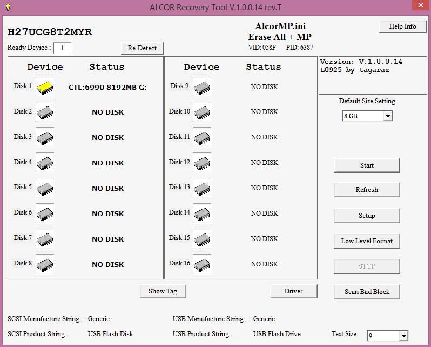Click the Disk 2 chip icon
The image size is (431, 347).
[45, 112]
